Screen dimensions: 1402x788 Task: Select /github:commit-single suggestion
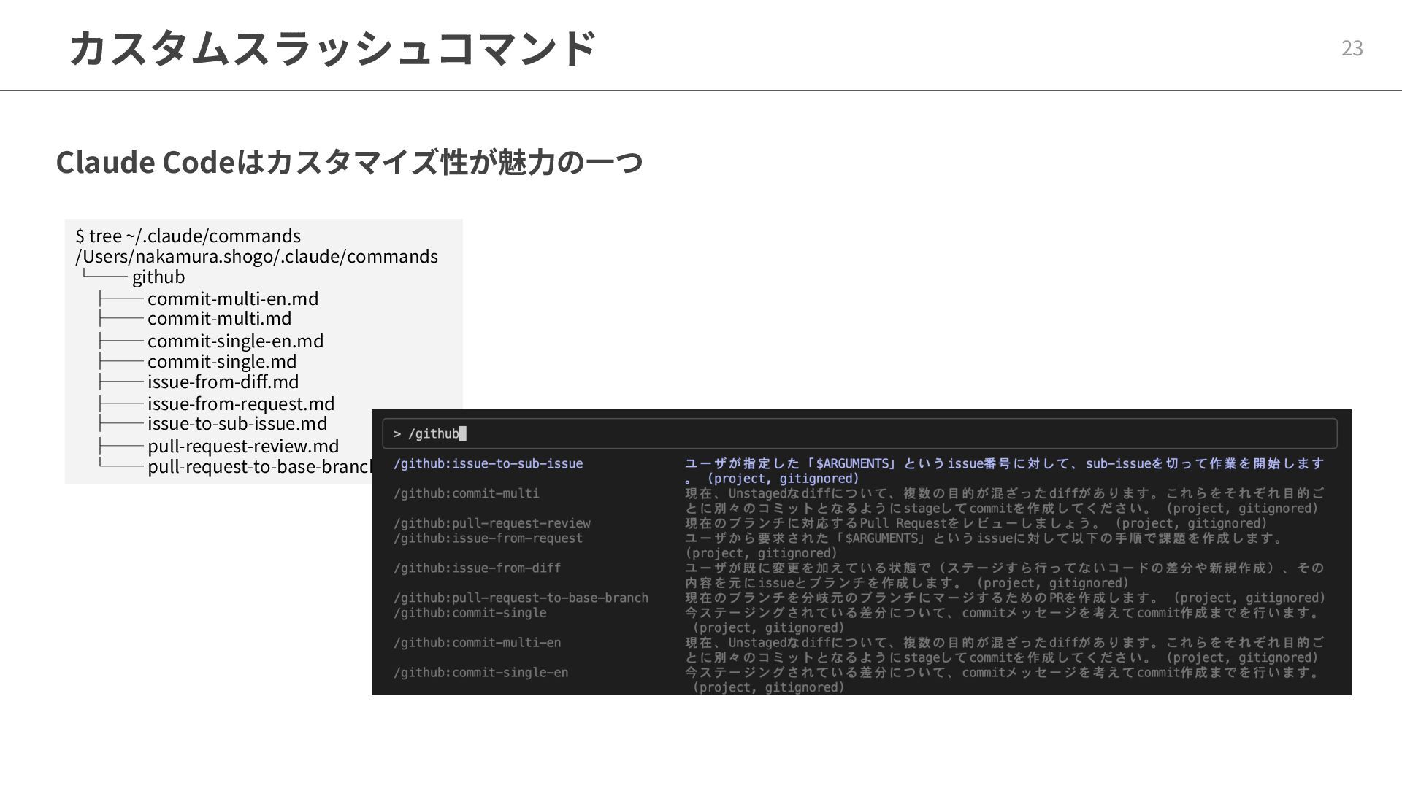[470, 613]
